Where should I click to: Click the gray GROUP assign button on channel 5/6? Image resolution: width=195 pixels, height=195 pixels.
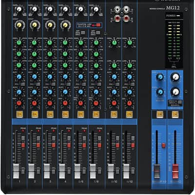point(84,138)
